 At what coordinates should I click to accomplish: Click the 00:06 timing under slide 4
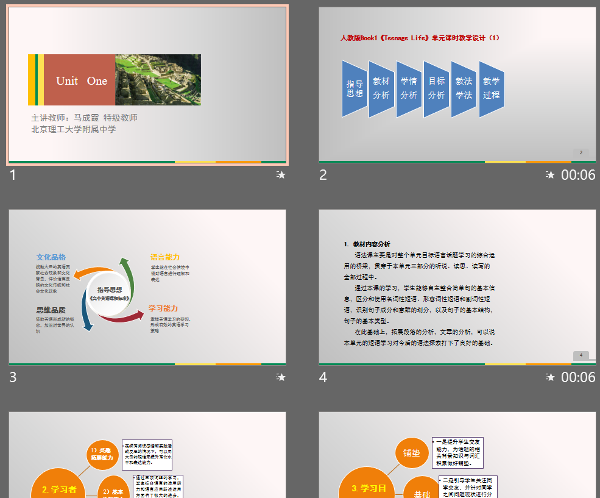pyautogui.click(x=577, y=377)
